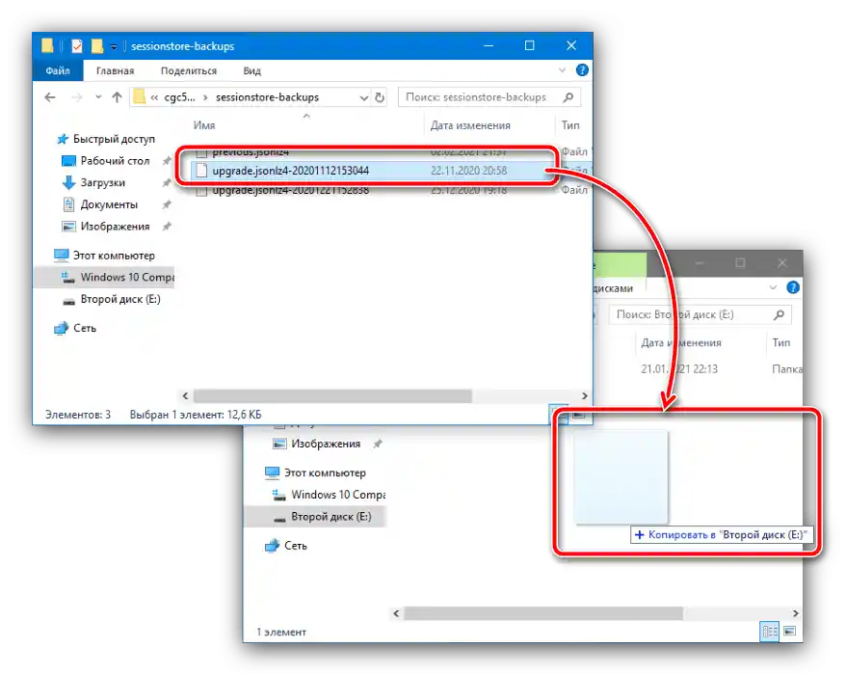Screen dimensions: 846x675
Task: Click Элементов: 3 status text
Action: point(78,415)
